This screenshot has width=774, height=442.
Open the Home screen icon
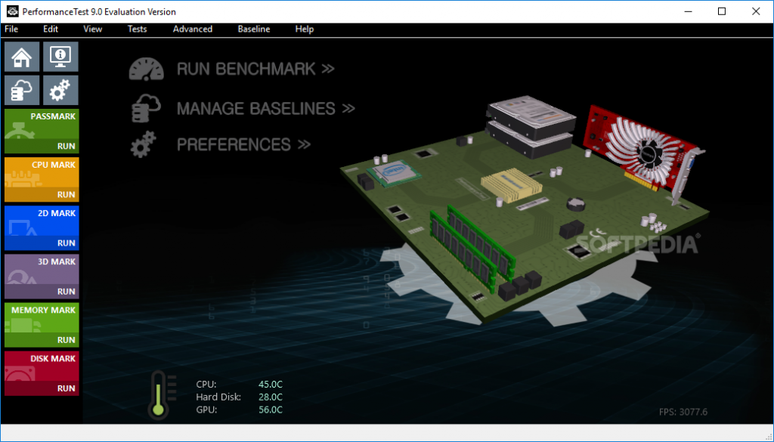[22, 56]
